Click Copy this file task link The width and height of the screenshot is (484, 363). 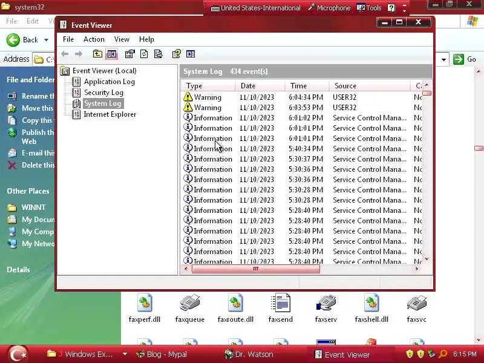[31, 120]
